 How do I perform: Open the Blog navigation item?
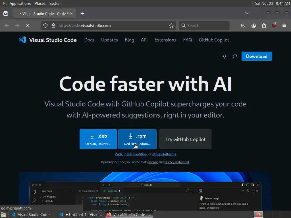point(129,40)
